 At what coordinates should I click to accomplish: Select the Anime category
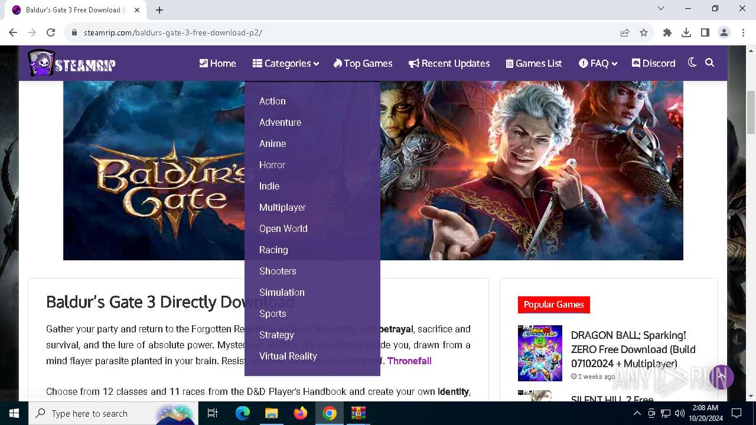coord(272,143)
